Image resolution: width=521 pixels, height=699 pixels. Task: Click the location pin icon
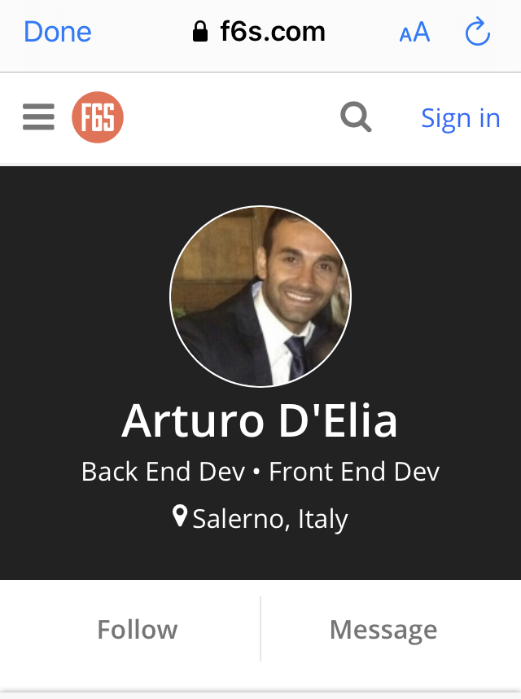click(x=180, y=517)
